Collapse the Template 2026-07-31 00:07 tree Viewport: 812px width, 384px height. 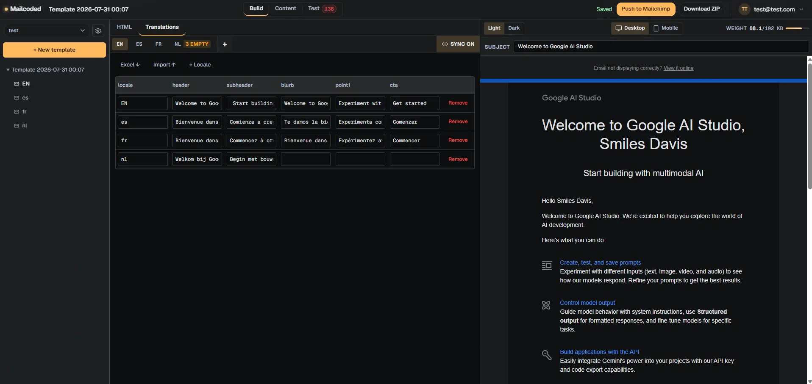8,70
